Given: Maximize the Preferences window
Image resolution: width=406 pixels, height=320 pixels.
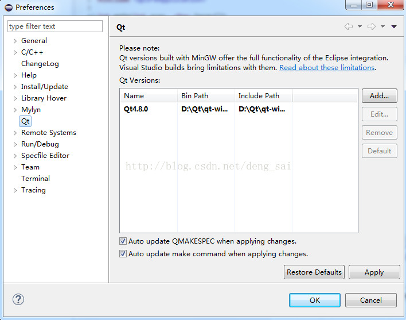Looking at the screenshot, I should (x=369, y=5).
